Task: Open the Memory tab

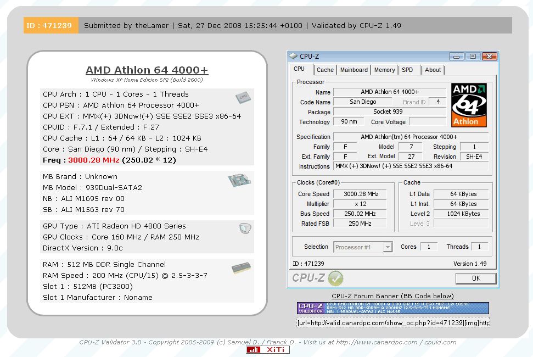Action: (x=384, y=70)
